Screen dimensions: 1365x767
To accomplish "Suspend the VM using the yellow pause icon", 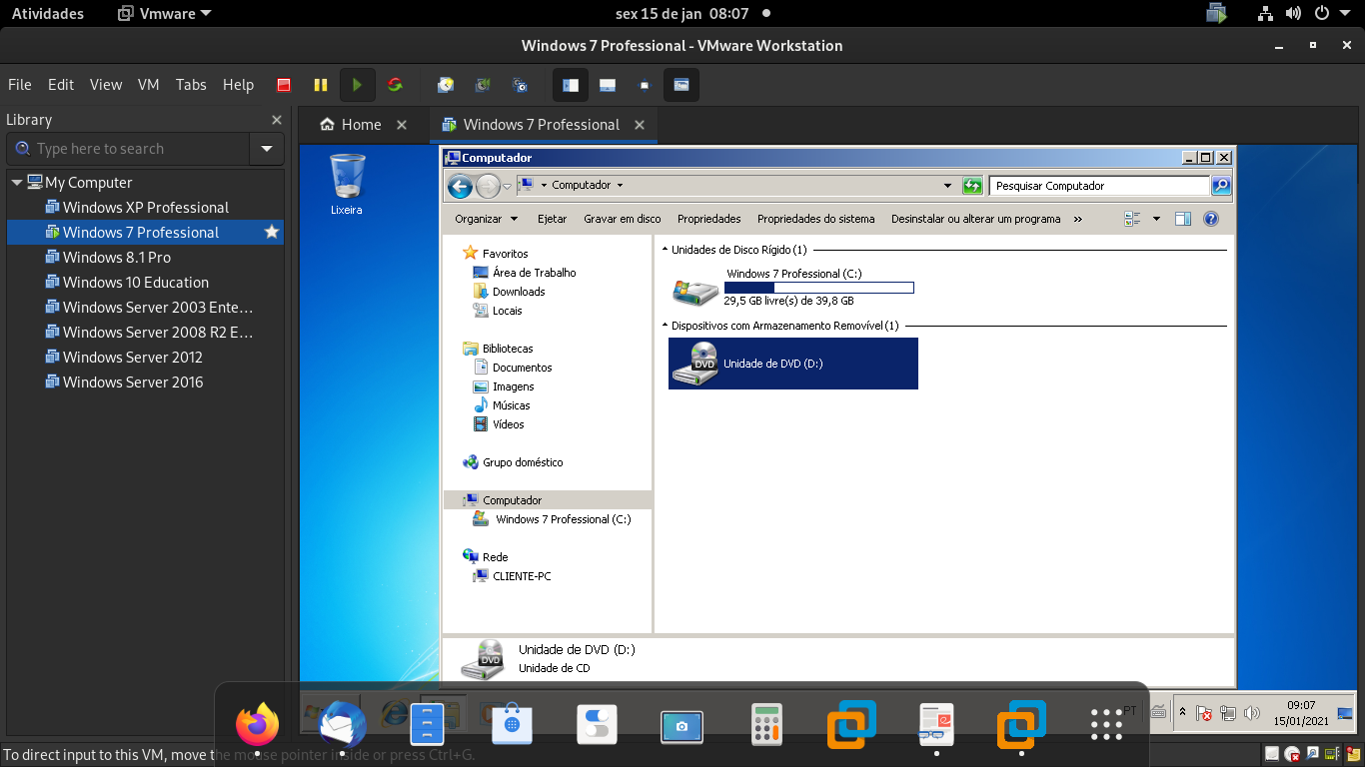I will (321, 85).
